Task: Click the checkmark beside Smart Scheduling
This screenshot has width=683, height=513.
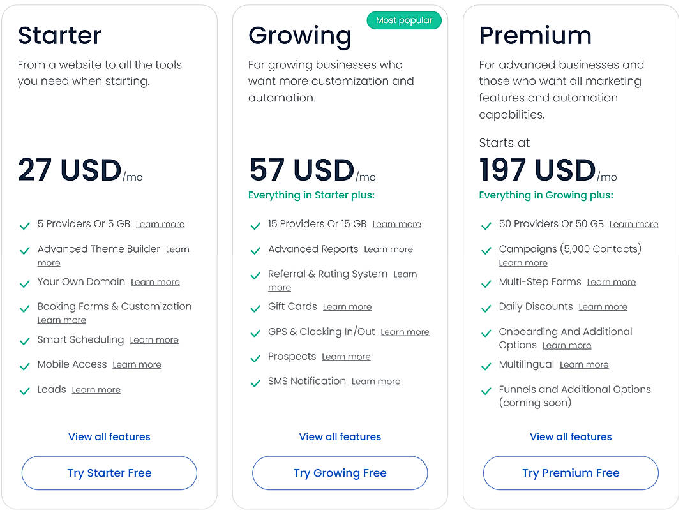Action: [25, 340]
